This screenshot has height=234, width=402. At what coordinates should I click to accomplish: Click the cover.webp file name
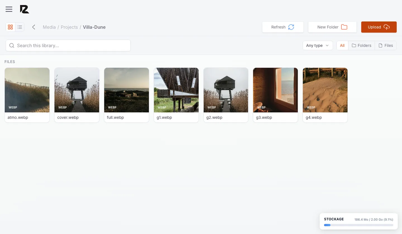[x=68, y=117]
